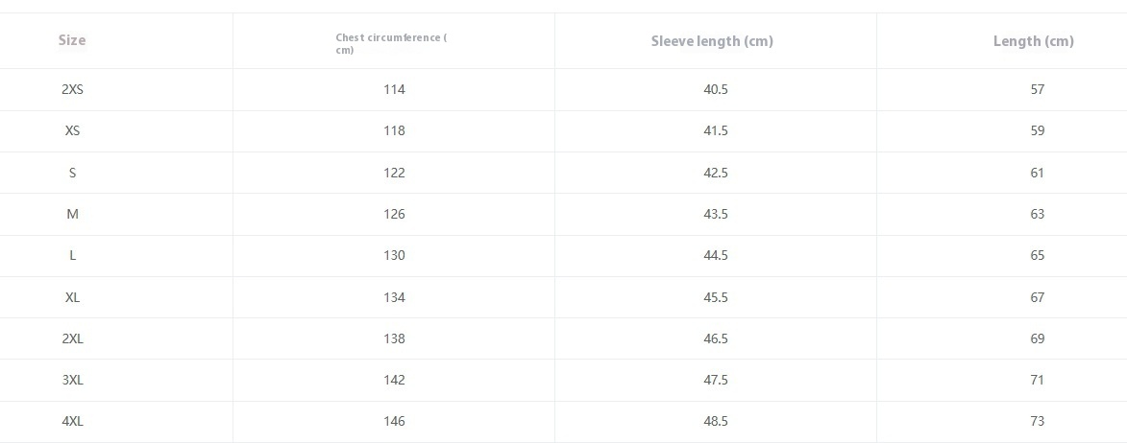Click chest value 126
This screenshot has height=443, width=1127.
click(394, 214)
